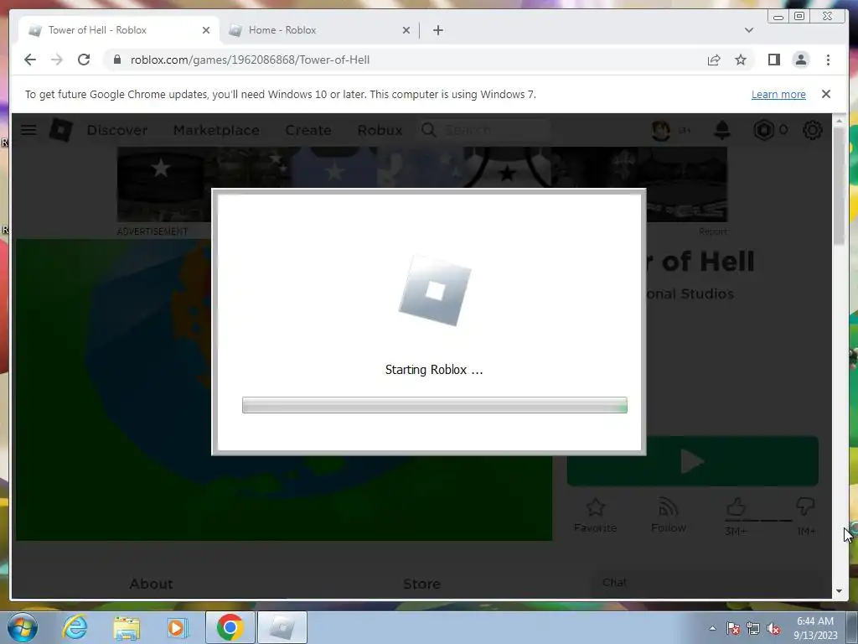
Task: Click the page scrollbar down arrow
Action: [840, 591]
